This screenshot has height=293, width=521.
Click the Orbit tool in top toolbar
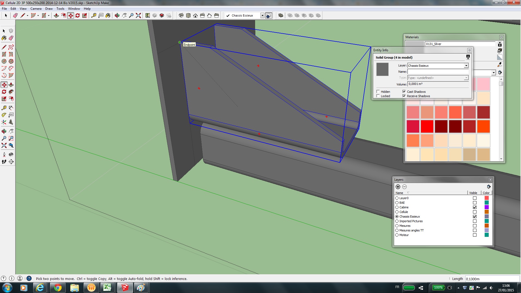coord(117,15)
